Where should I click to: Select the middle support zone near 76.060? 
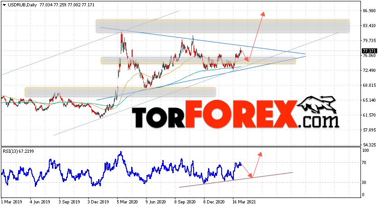point(198,61)
